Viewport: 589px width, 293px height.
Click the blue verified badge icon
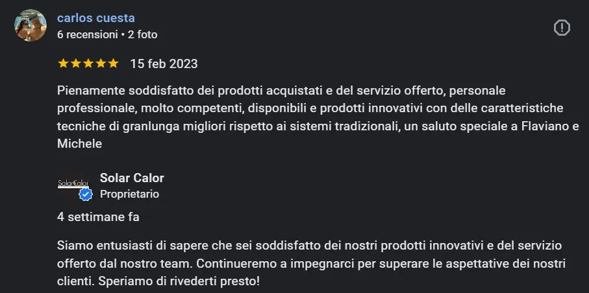86,195
